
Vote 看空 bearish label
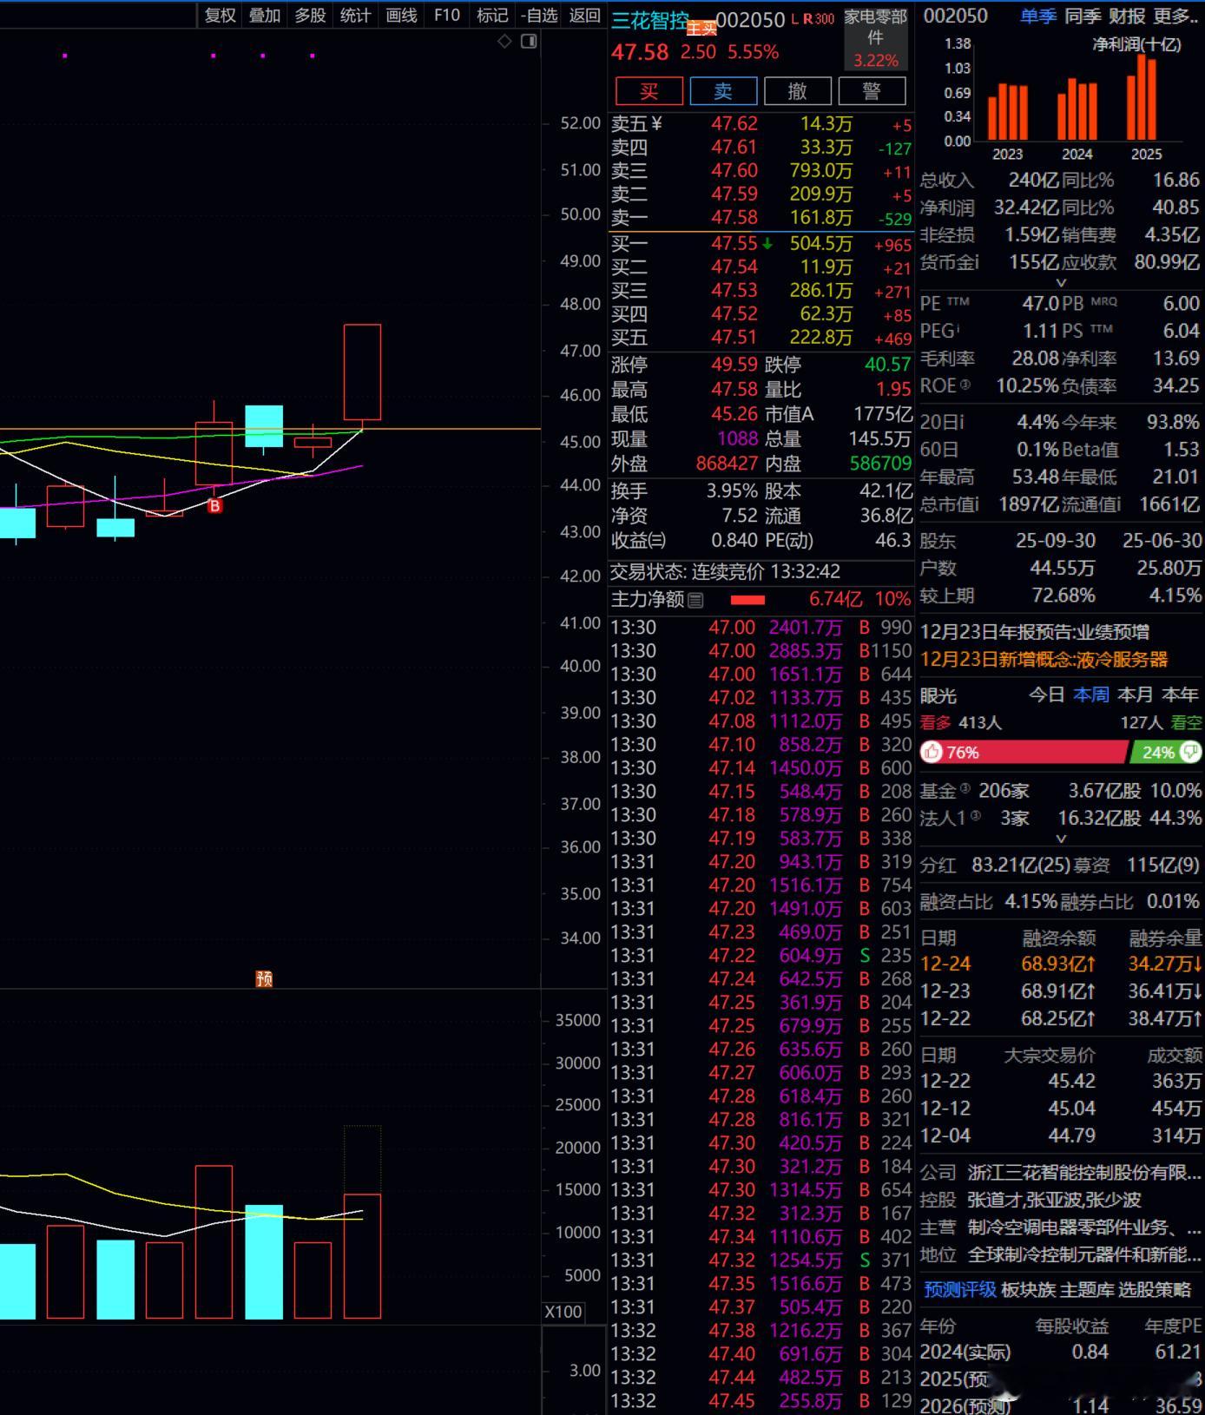pos(1186,722)
